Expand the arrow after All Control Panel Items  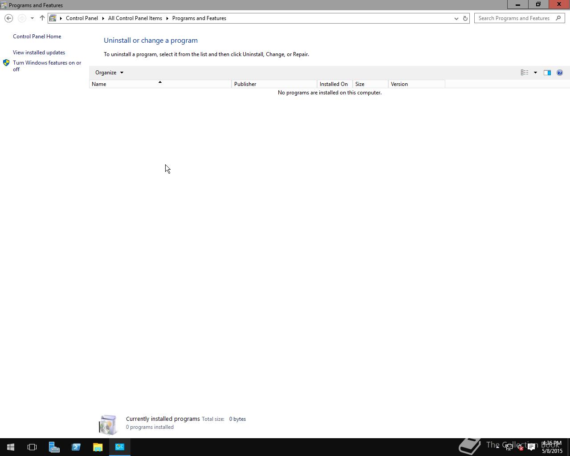pos(167,18)
